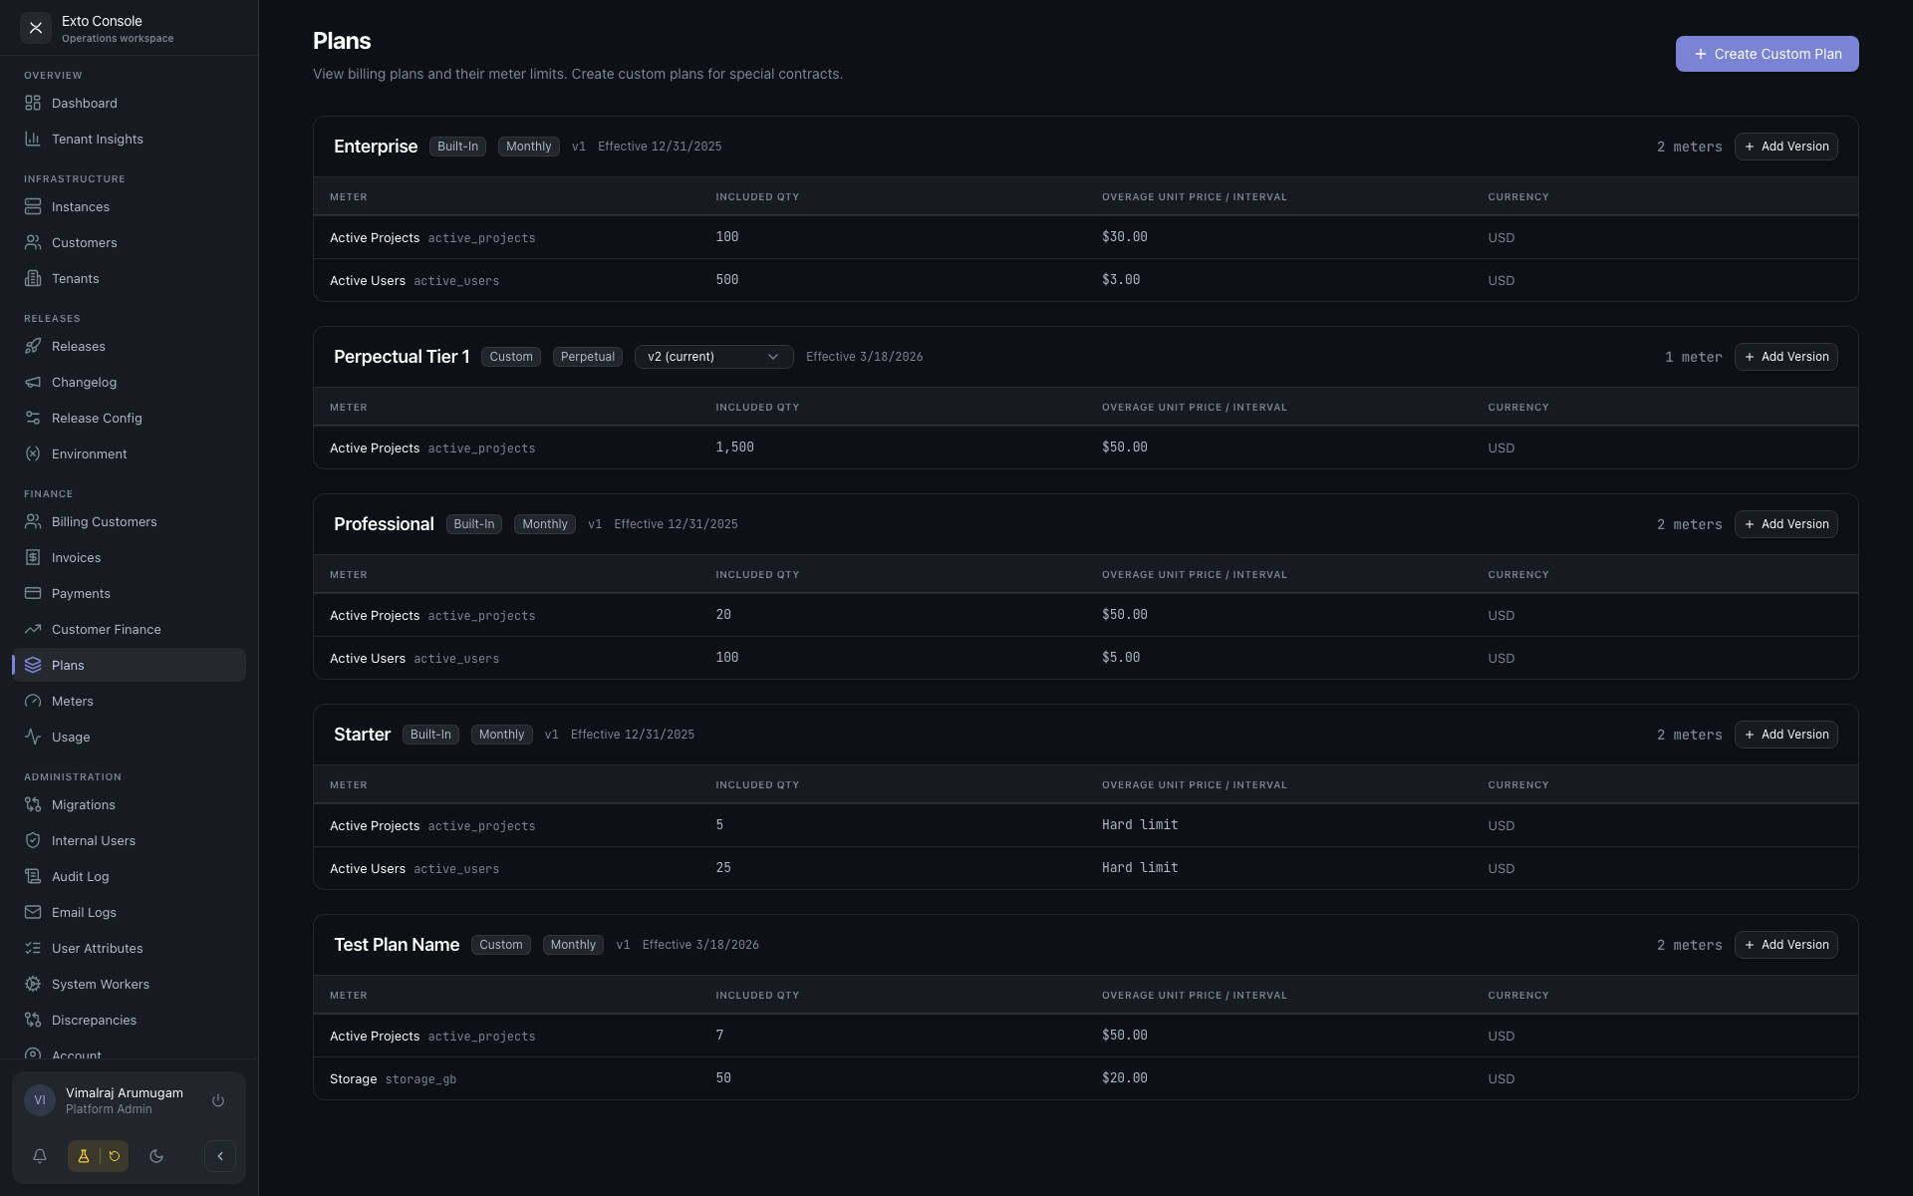This screenshot has height=1196, width=1913.
Task: Open Email Logs envelope icon
Action: point(33,912)
